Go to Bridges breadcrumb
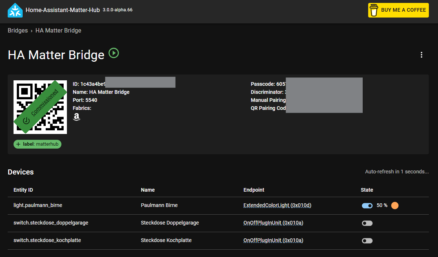The height and width of the screenshot is (257, 438). (x=18, y=30)
